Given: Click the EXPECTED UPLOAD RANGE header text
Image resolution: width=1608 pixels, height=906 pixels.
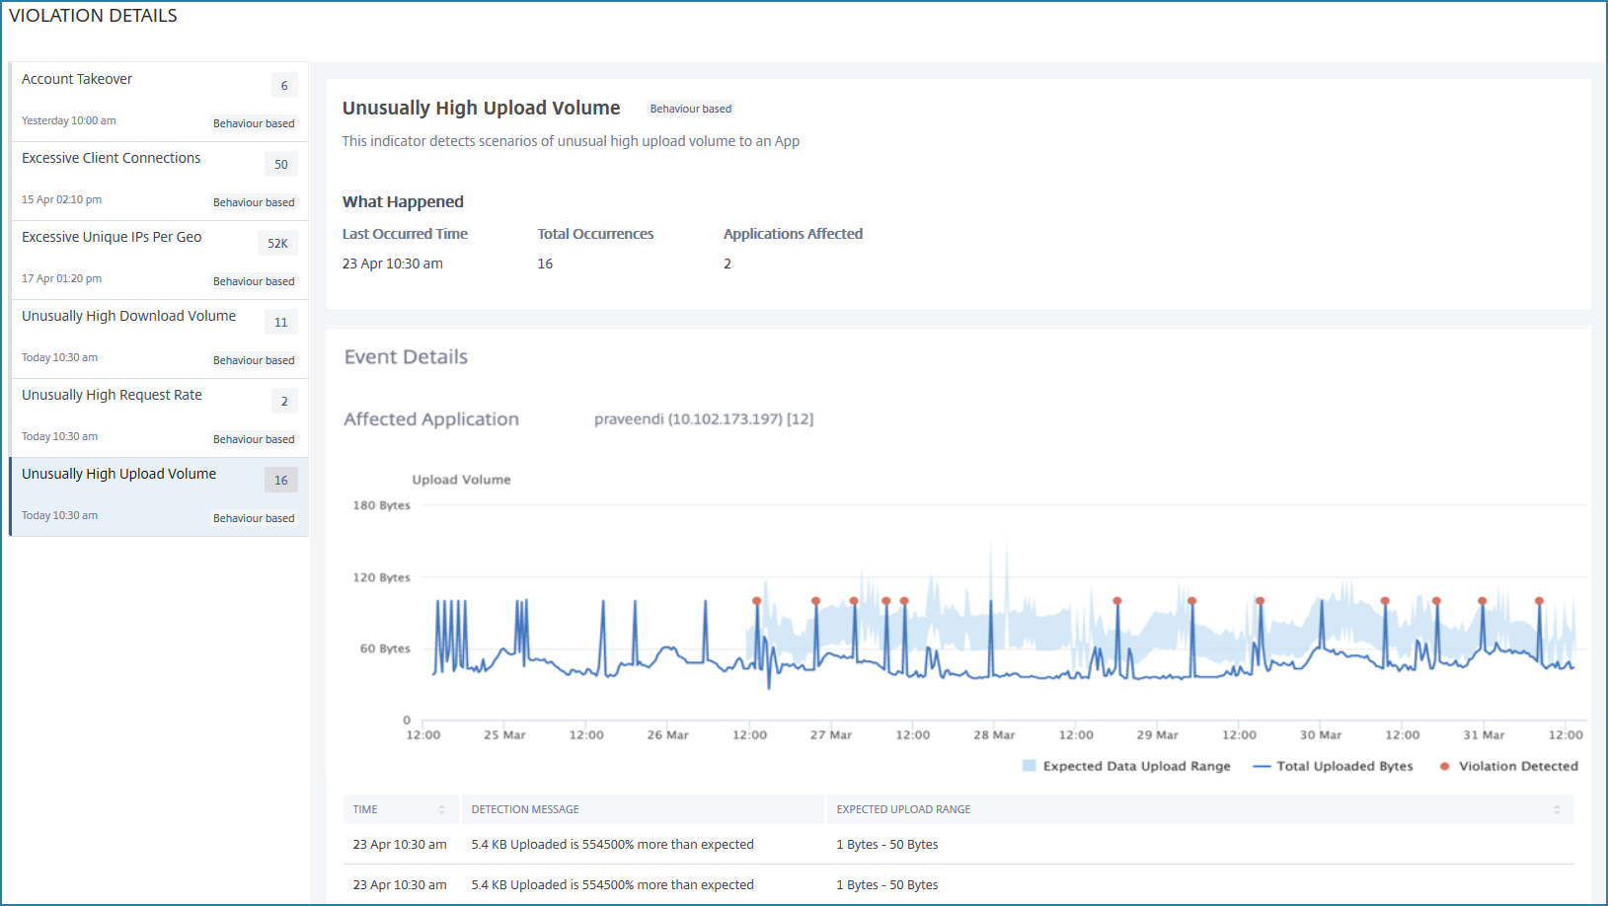Looking at the screenshot, I should point(903,809).
